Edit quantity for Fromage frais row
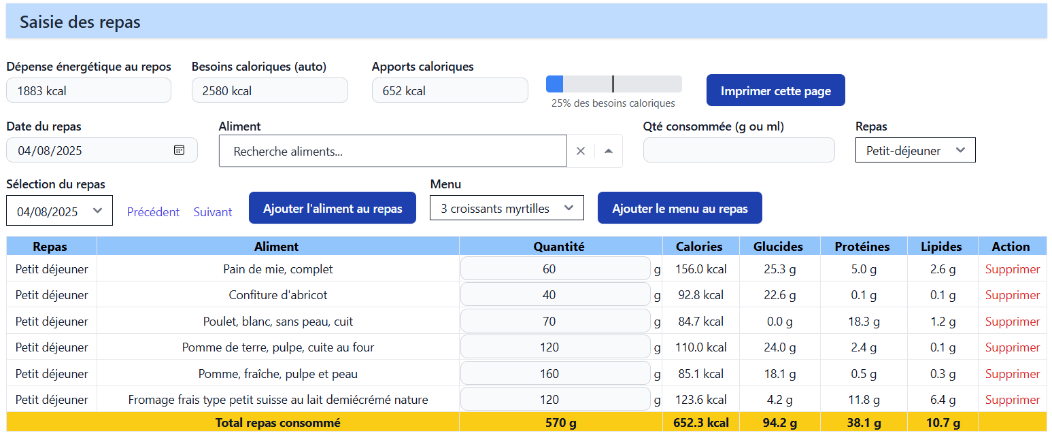Image resolution: width=1052 pixels, height=446 pixels. [556, 399]
